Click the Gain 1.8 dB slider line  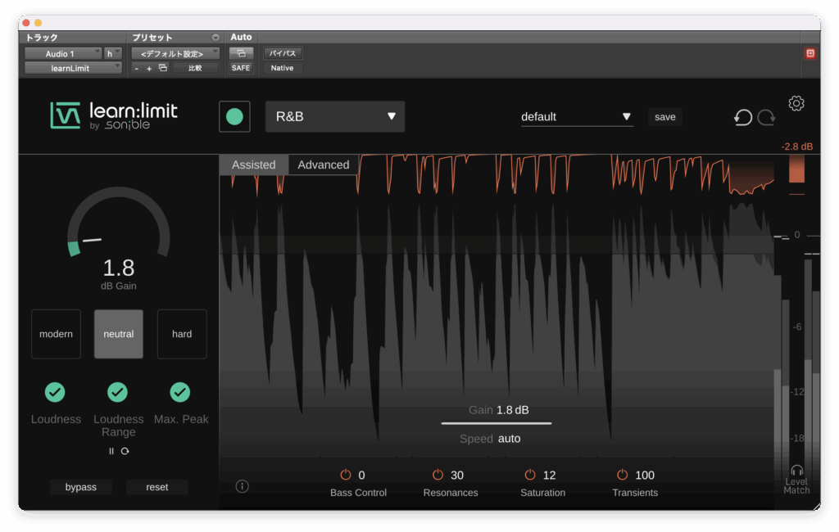pos(497,423)
